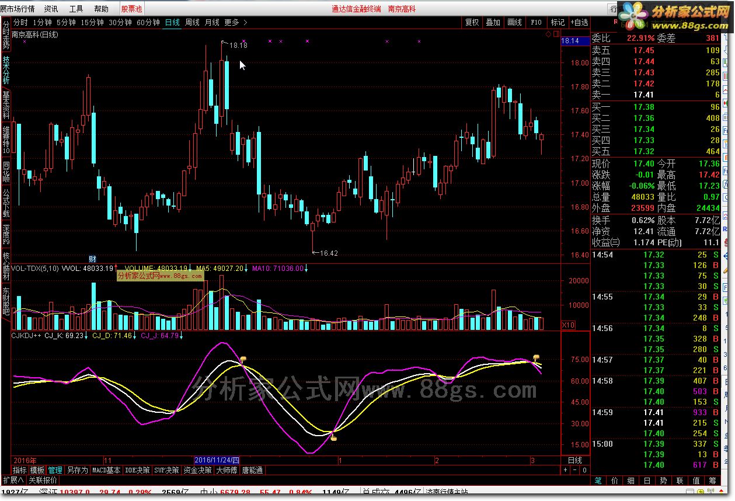Click the 标记 mark button
Viewport: 735px width, 501px height.
click(x=558, y=23)
